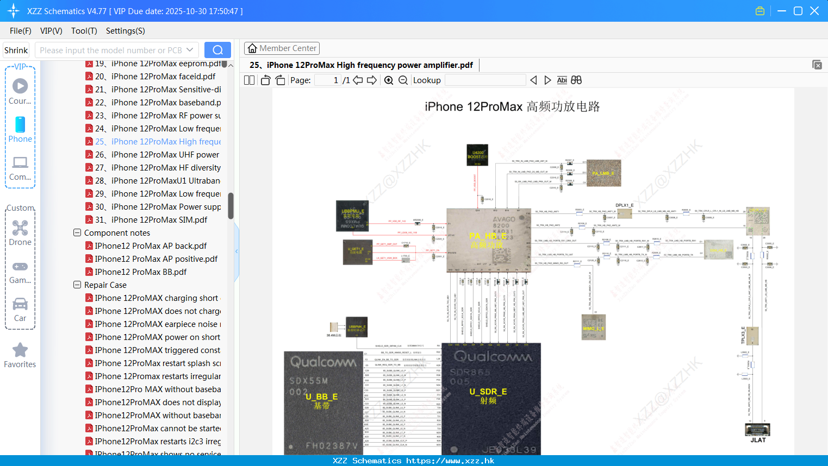Open the Tool(T) menu

[84, 31]
